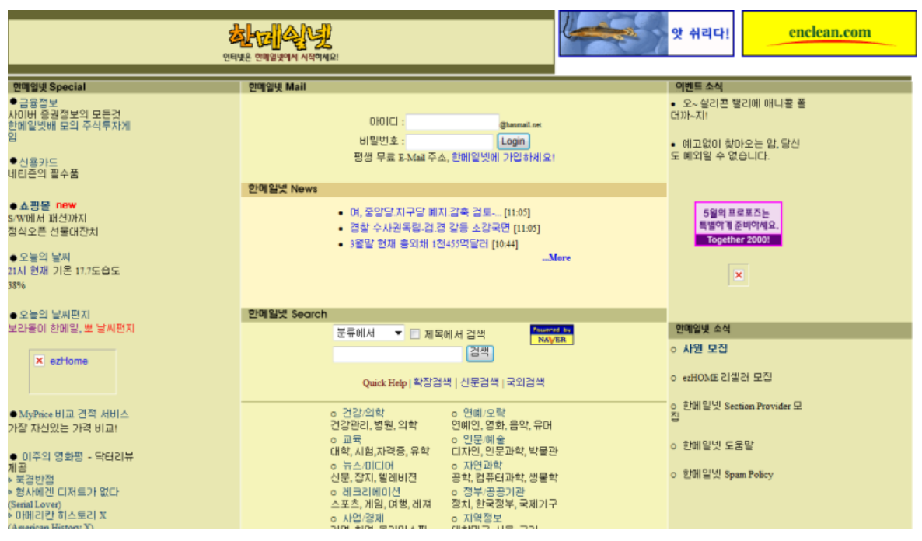This screenshot has height=541, width=922.
Task: Open the 한메일넷에 가입하세요 signup link
Action: pyautogui.click(x=503, y=158)
